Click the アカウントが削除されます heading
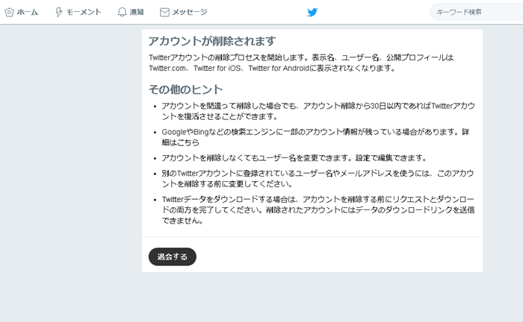This screenshot has height=322, width=523. (x=212, y=41)
